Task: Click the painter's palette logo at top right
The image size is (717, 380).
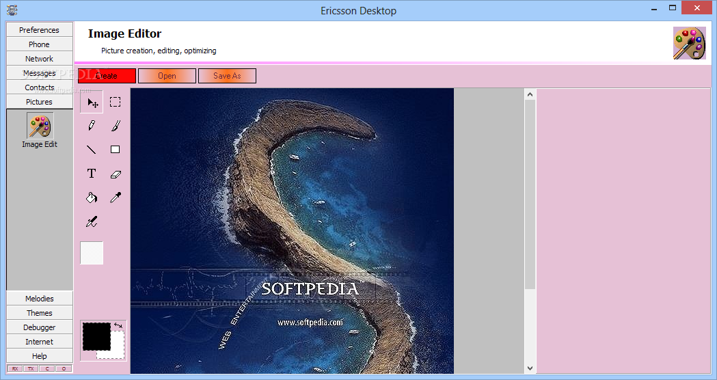Action: pyautogui.click(x=690, y=43)
